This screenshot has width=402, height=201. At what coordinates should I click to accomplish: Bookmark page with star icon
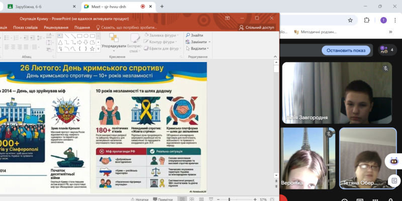[350, 20]
